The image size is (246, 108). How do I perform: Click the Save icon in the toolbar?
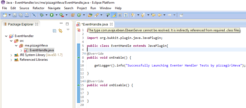pos(15,15)
